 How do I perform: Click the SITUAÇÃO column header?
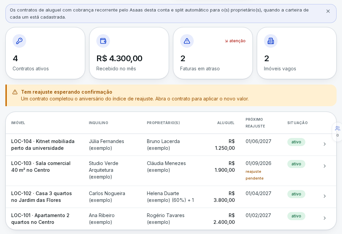298,123
